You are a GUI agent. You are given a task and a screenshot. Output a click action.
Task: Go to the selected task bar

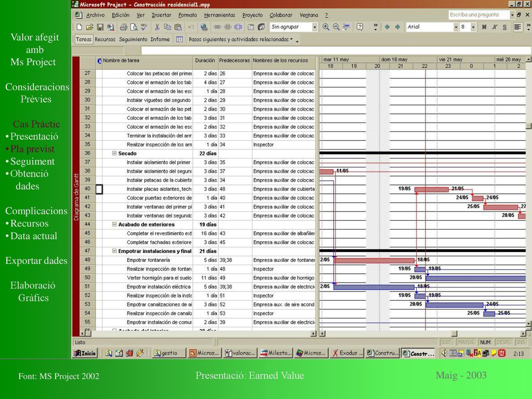(x=347, y=27)
